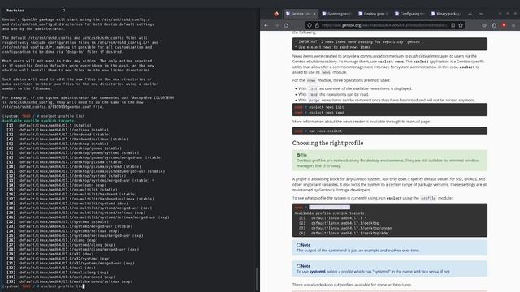This screenshot has height=292, width=520.
Task: Click inline code 'purge' in the bullet list
Action: point(314,101)
